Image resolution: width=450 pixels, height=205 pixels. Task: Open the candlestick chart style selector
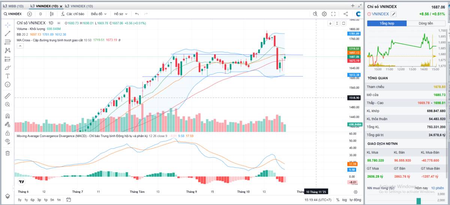tap(52, 14)
